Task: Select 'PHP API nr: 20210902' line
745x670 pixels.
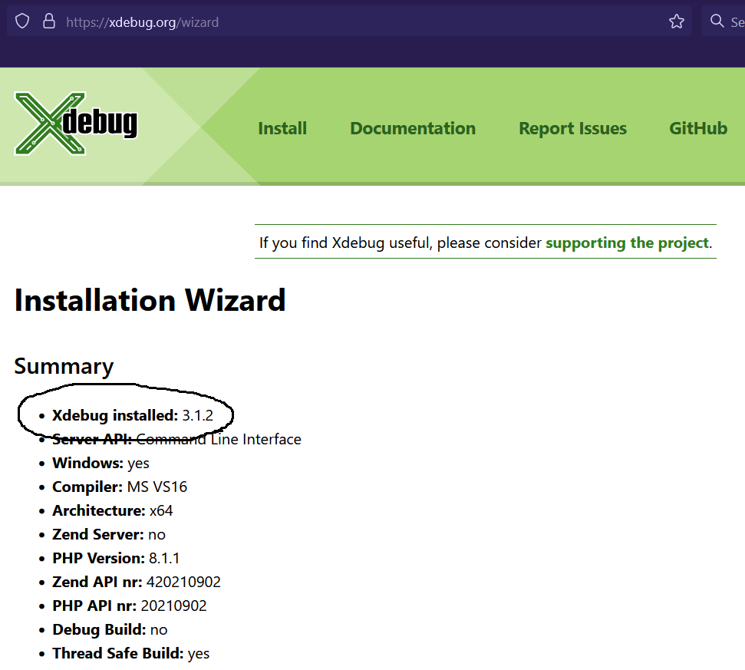Action: click(x=130, y=606)
